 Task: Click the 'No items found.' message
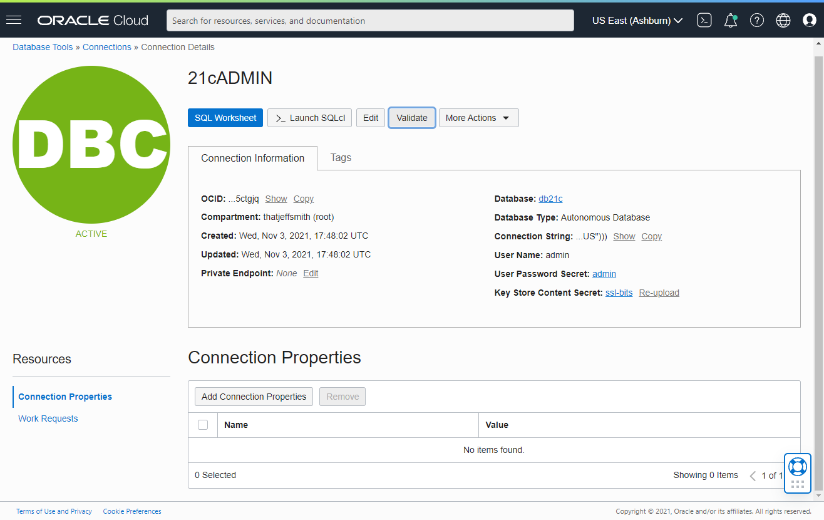(494, 450)
